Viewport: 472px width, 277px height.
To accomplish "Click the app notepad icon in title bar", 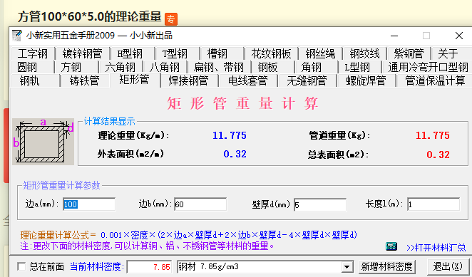I will (17, 36).
